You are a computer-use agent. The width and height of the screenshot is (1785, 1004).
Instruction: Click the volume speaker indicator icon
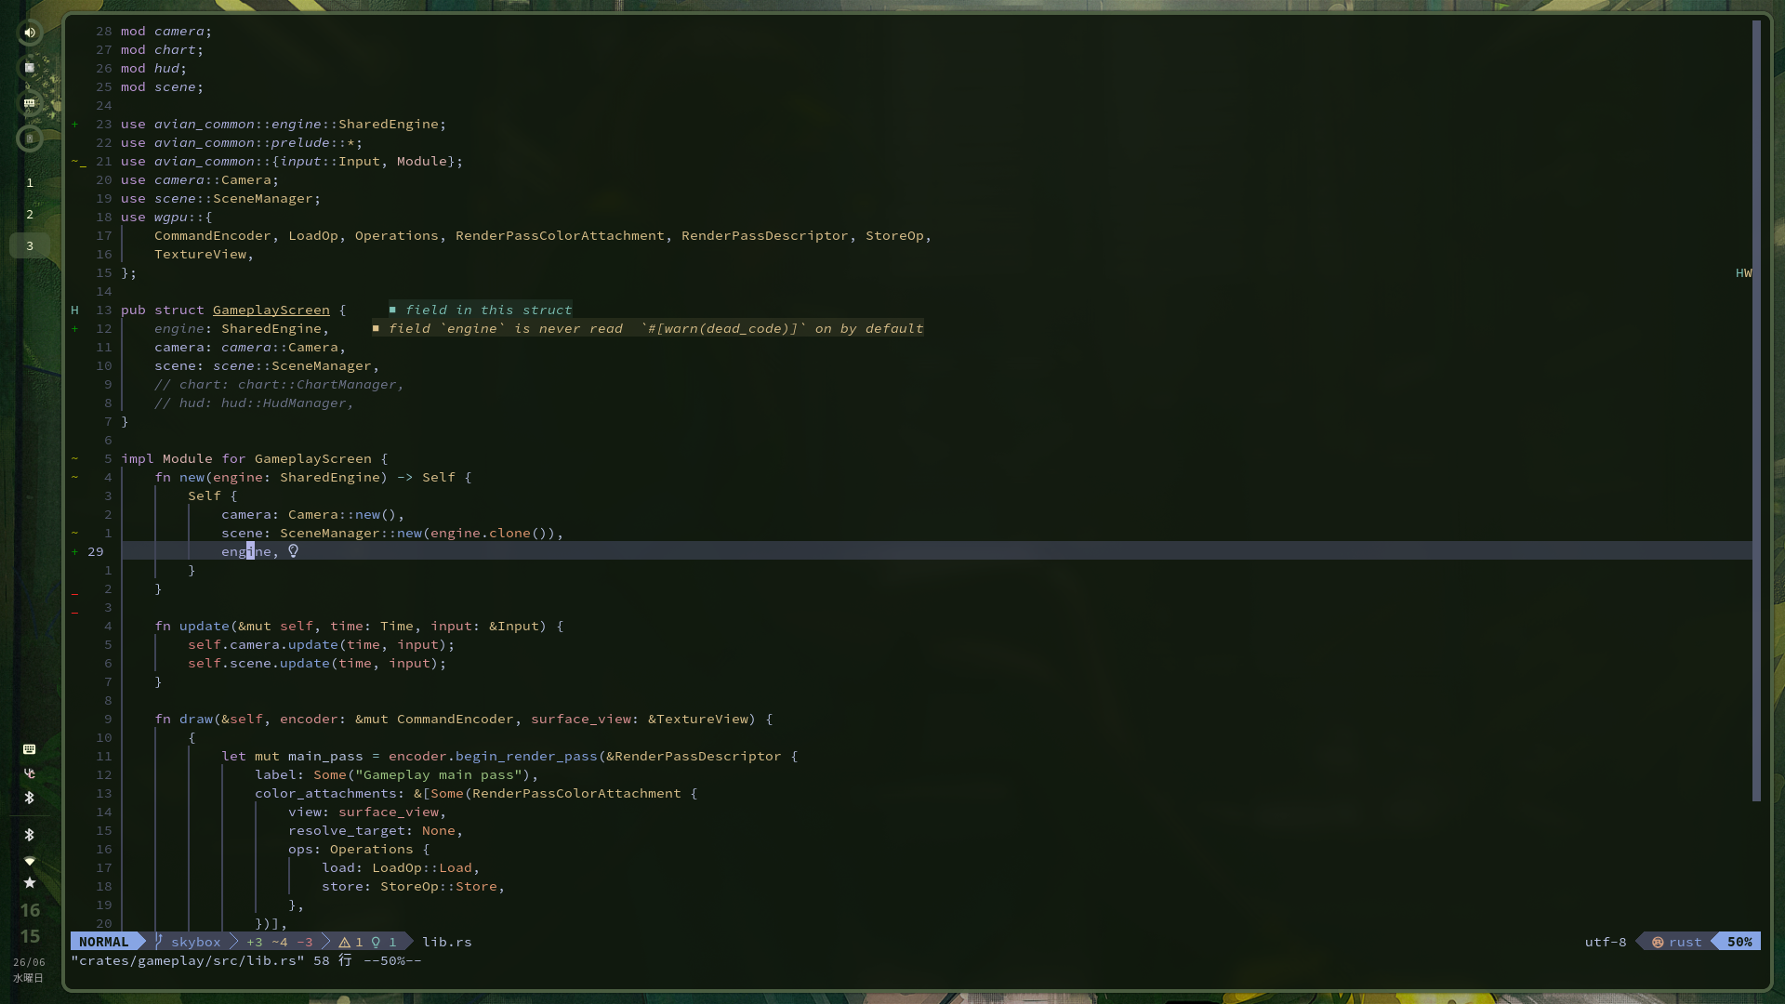30,33
